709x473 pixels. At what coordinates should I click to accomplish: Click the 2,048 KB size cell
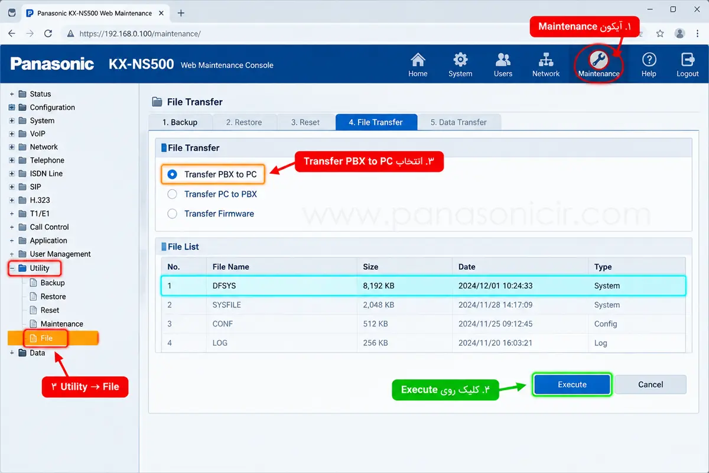(x=379, y=305)
